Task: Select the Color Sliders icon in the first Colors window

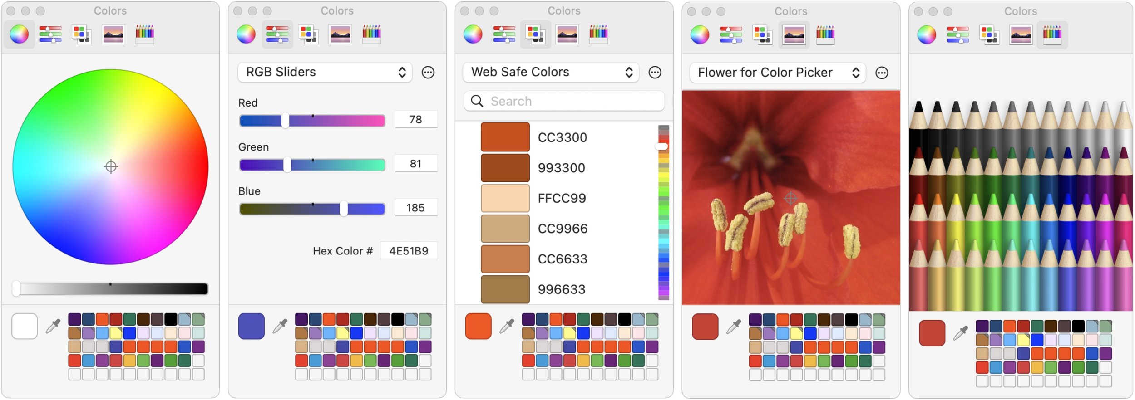Action: tap(50, 34)
